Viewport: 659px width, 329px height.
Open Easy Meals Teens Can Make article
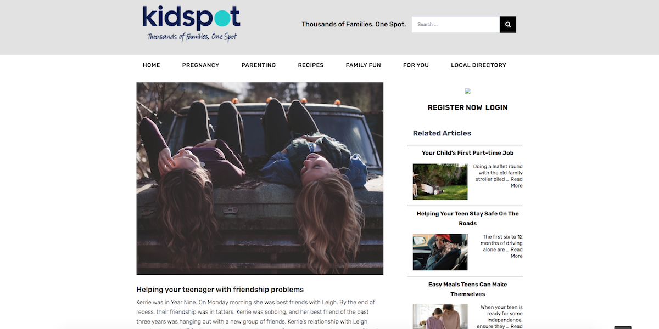pyautogui.click(x=468, y=289)
